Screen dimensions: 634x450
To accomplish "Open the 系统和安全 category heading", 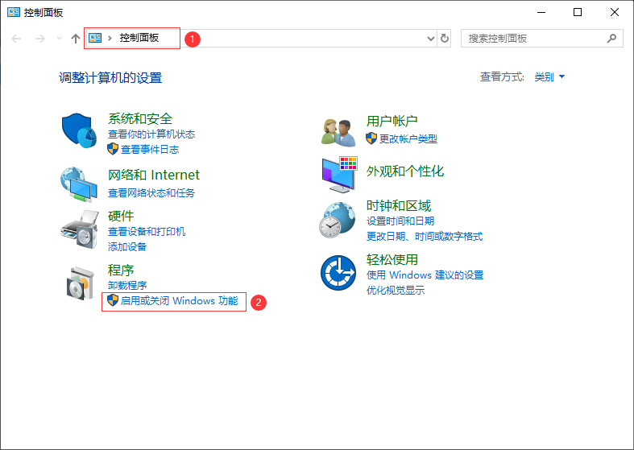I will coord(140,119).
